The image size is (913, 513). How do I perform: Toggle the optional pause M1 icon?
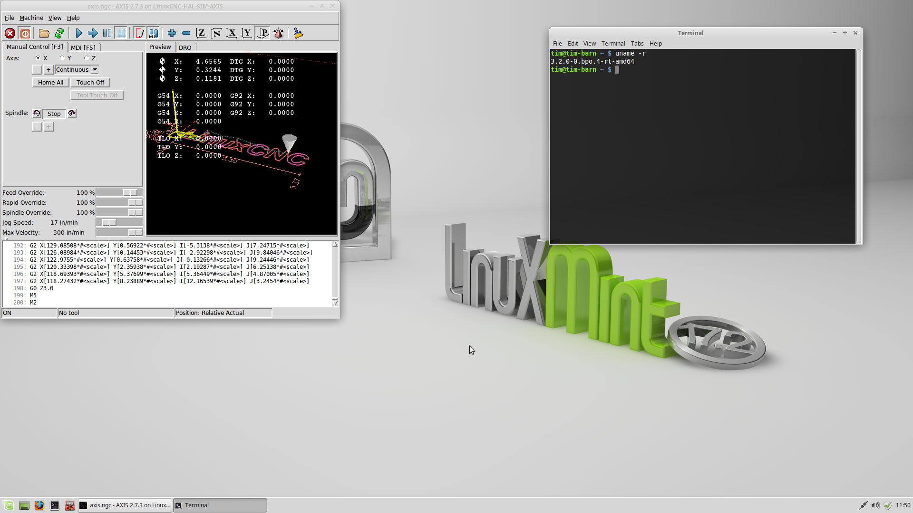tap(153, 33)
